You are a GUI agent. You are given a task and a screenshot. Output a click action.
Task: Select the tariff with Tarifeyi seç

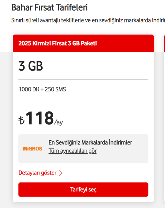83,189
